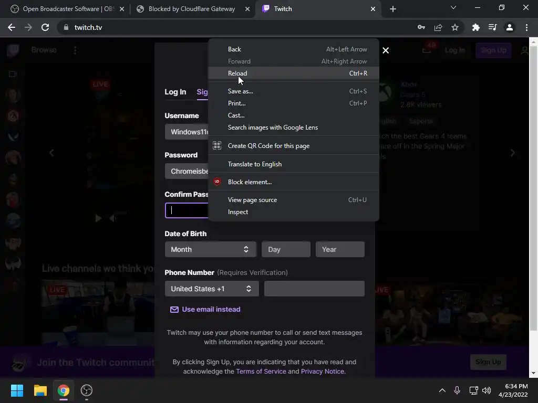Click the padlock site info icon
Image resolution: width=538 pixels, height=403 pixels.
coord(66,27)
